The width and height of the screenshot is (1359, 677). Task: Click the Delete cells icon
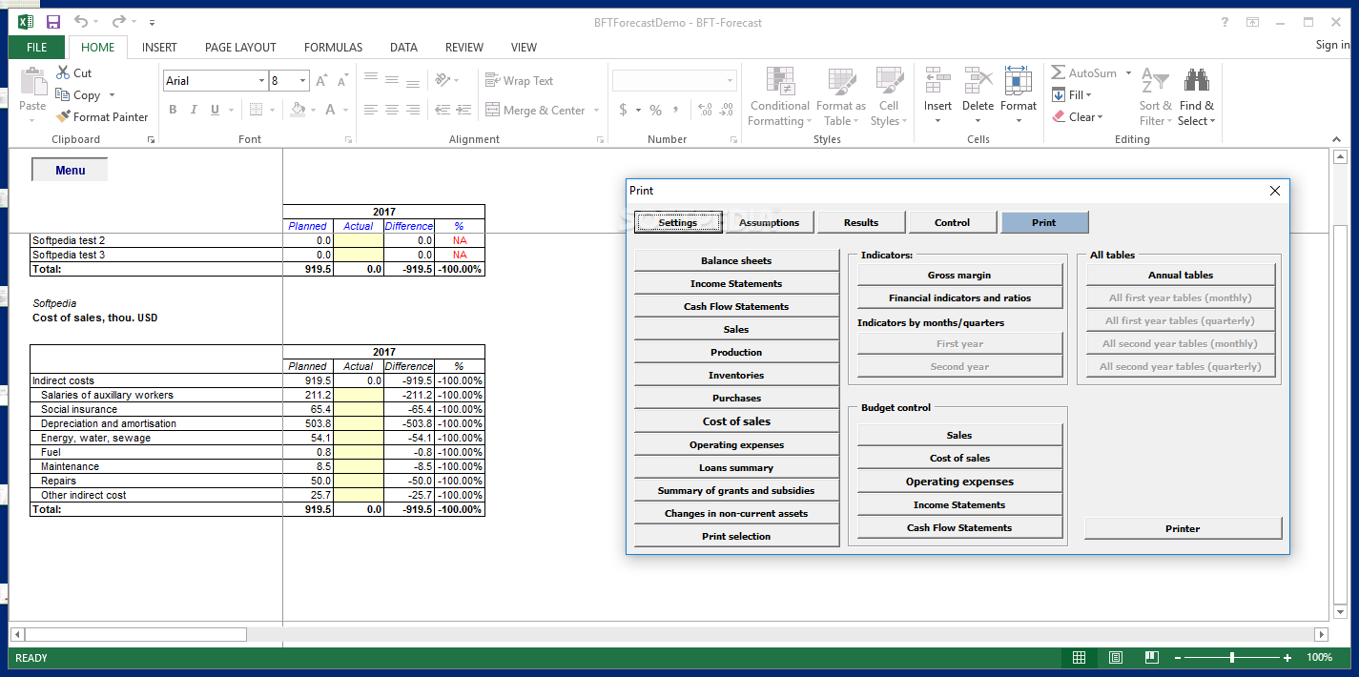978,80
